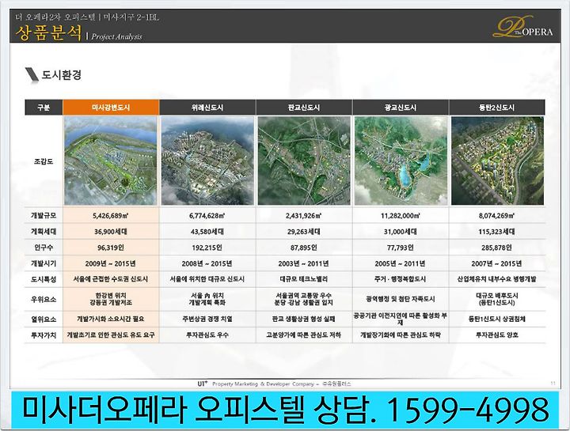Click the 한강변 위치 강동권 개발저조 cell
The height and width of the screenshot is (431, 570).
coord(111,299)
